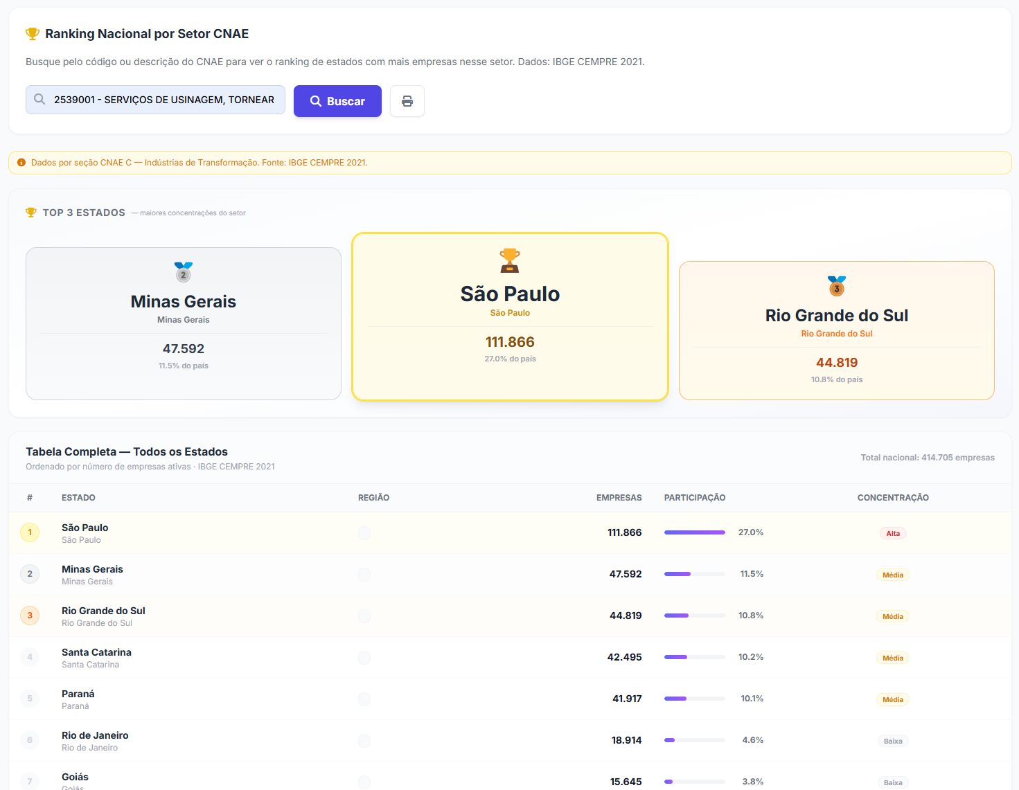Click the CONCENTRAÇÃO column header
The width and height of the screenshot is (1019, 790).
point(893,498)
